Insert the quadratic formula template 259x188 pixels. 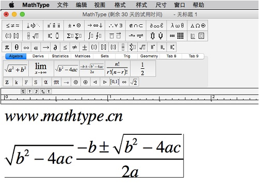pos(92,68)
